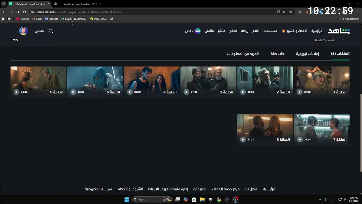Switch to the الحلقات (8) tab

point(340,54)
